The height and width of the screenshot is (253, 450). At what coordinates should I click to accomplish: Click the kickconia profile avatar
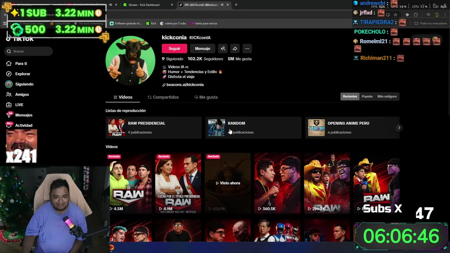[130, 60]
